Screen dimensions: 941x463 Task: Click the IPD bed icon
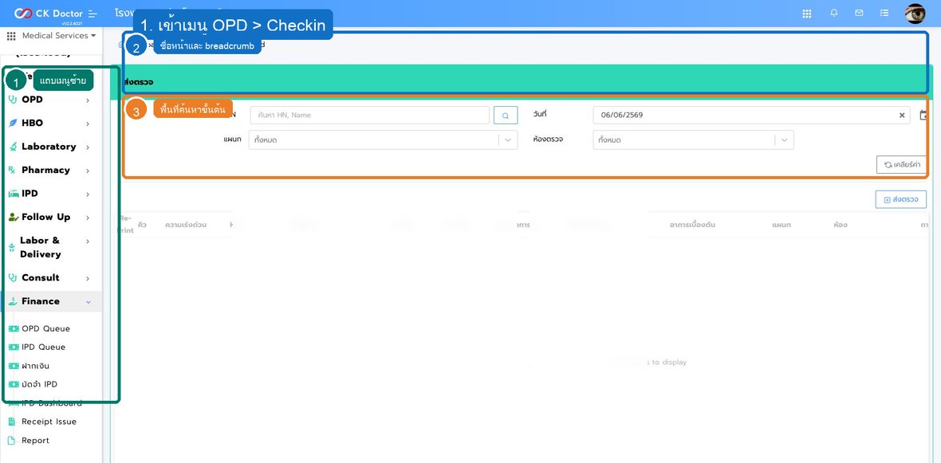[14, 194]
